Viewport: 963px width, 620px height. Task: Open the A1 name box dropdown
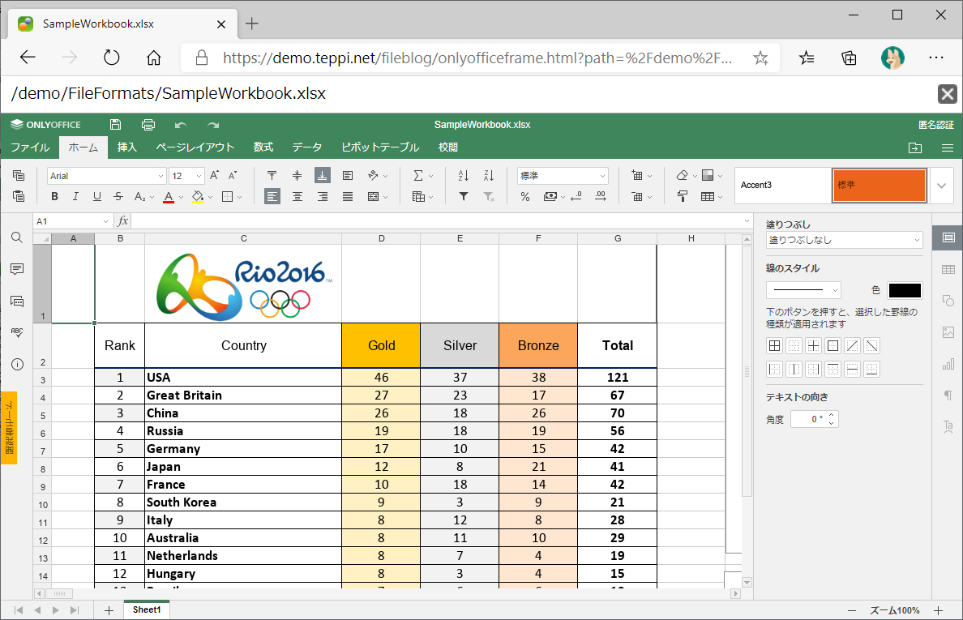tap(105, 221)
